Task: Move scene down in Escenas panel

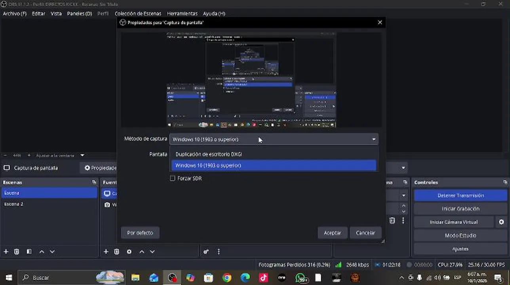Action: [52, 251]
